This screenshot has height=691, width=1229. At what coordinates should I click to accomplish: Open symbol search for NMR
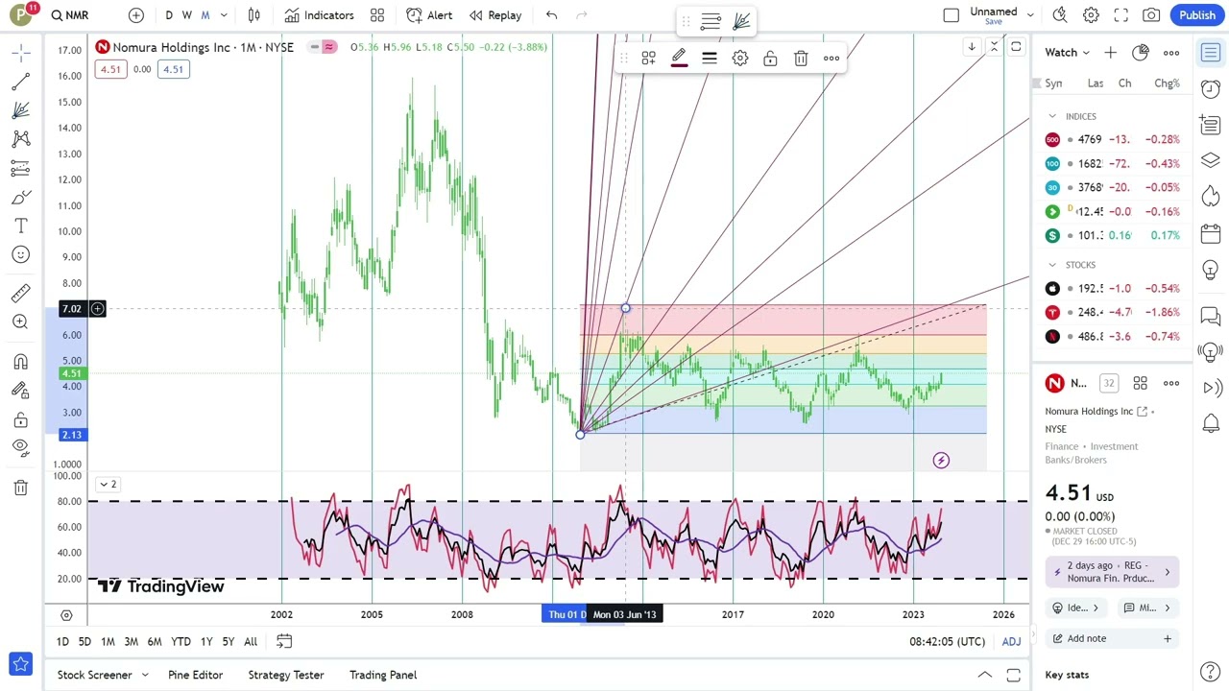(70, 15)
